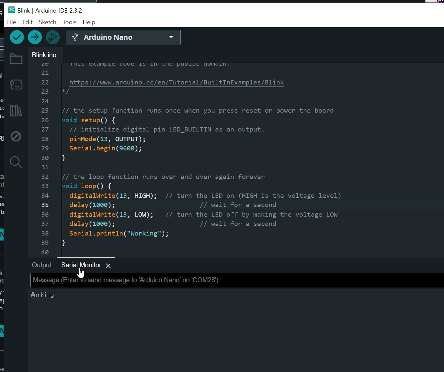Open the Help menu
Viewport: 444px width, 372px height.
pyautogui.click(x=89, y=22)
